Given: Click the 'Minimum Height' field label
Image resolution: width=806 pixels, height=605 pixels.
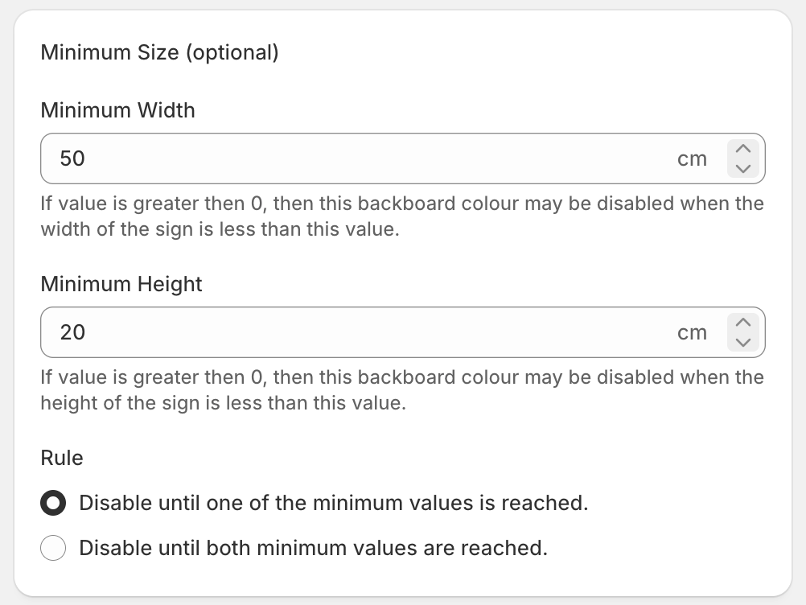Looking at the screenshot, I should 121,284.
